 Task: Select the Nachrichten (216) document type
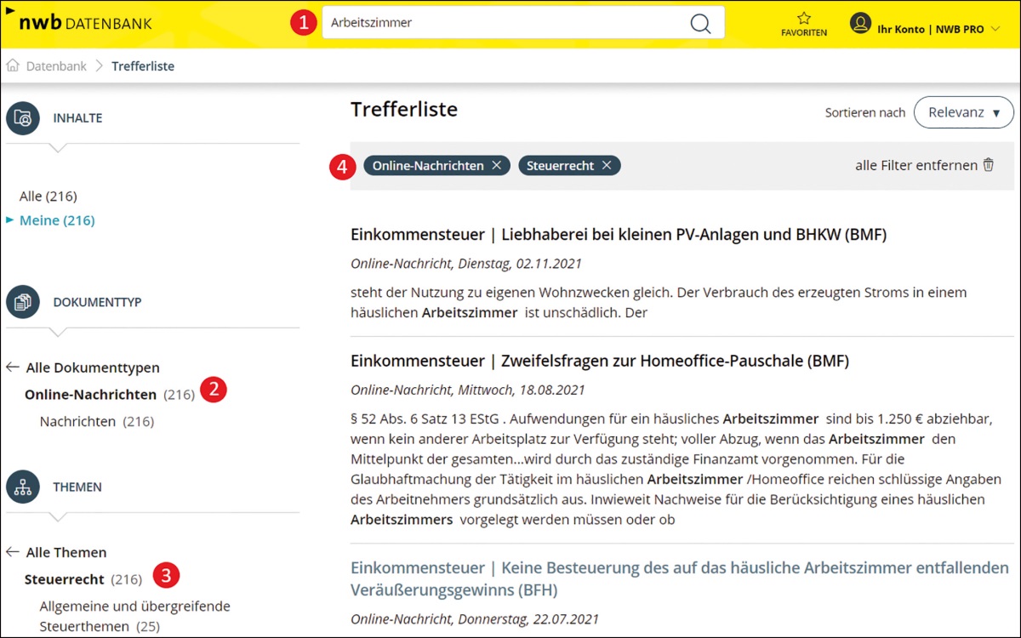click(x=96, y=421)
